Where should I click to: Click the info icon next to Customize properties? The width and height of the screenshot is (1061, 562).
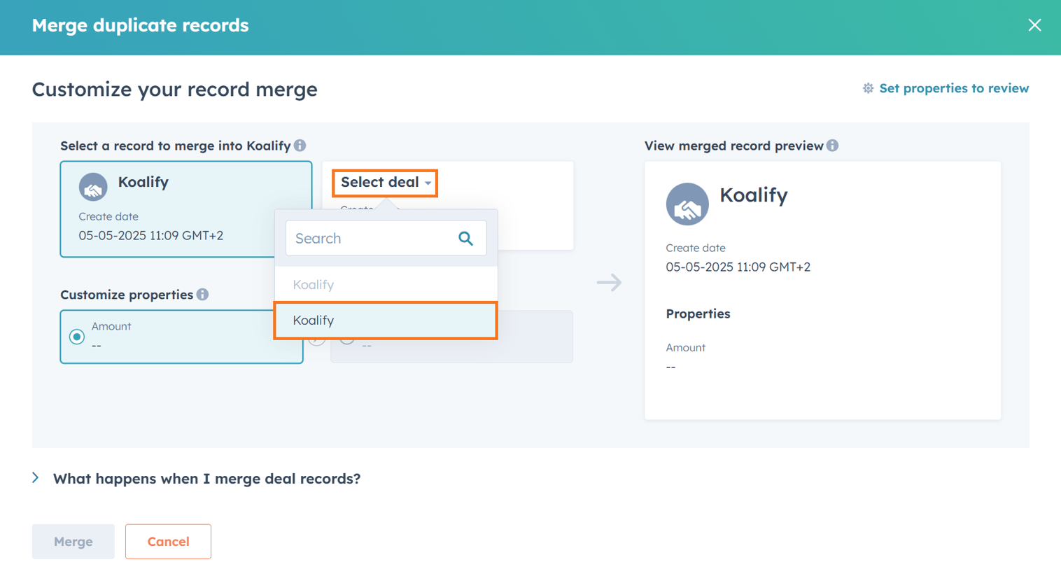click(202, 294)
